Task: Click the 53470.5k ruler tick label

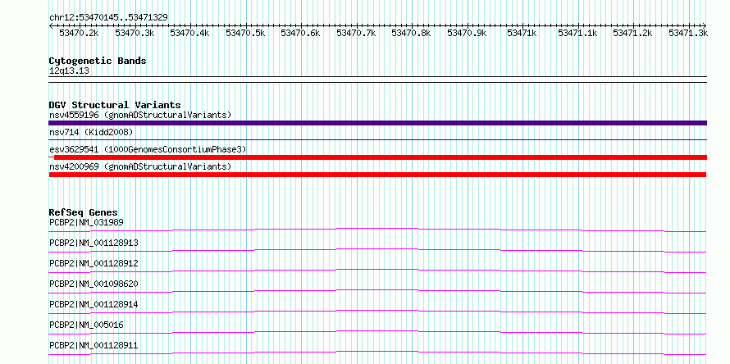Action: click(x=245, y=33)
